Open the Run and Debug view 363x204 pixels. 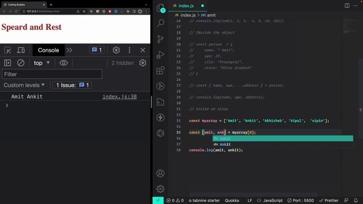160,54
